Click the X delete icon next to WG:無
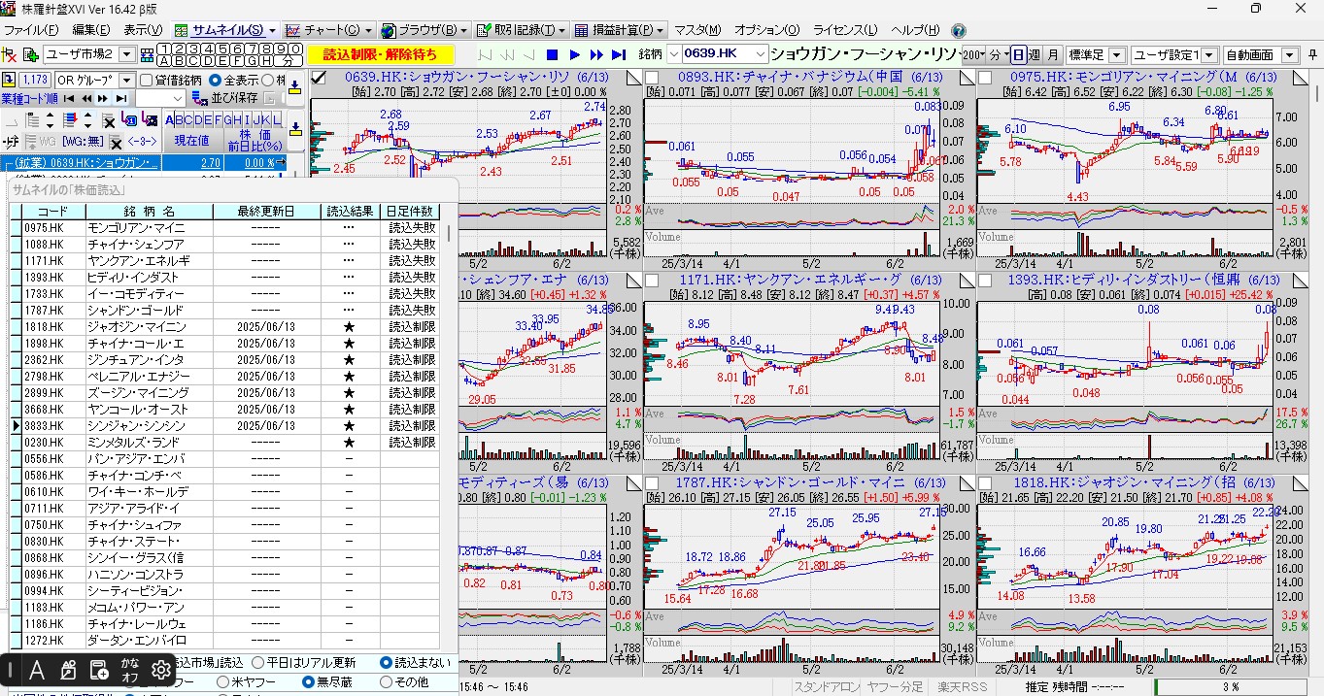Screen dimensions: 1324x696 (116, 143)
